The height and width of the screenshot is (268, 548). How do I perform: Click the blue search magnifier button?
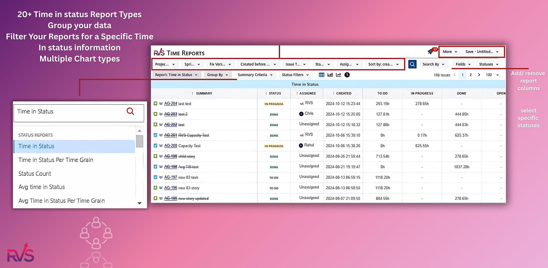[412, 64]
